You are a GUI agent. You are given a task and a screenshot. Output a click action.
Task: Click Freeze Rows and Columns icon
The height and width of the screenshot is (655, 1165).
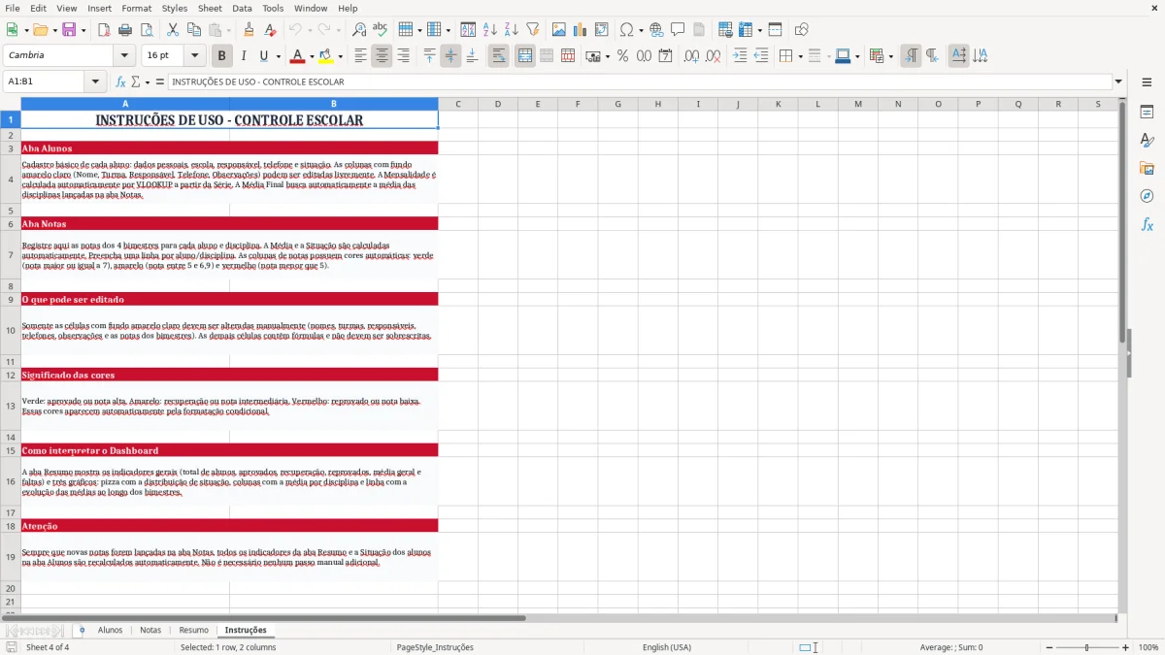point(747,30)
